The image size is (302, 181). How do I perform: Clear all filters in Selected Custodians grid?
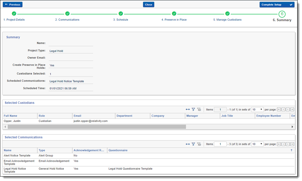199,110
